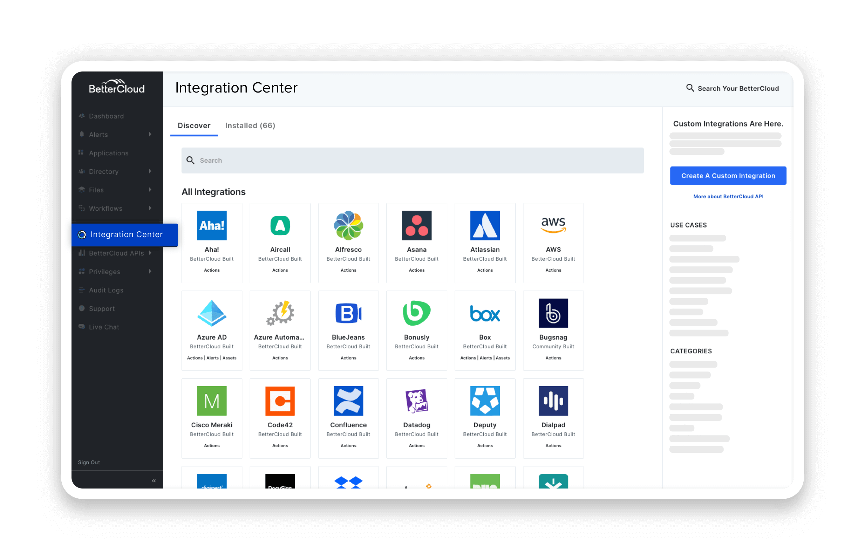Open Audit Logs in the sidebar
The width and height of the screenshot is (865, 560).
(x=106, y=290)
